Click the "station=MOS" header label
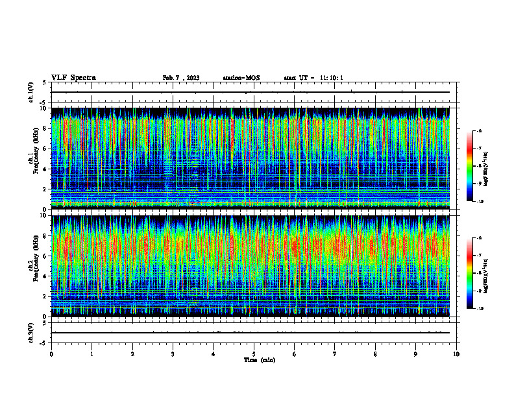The image size is (514, 397). click(241, 78)
